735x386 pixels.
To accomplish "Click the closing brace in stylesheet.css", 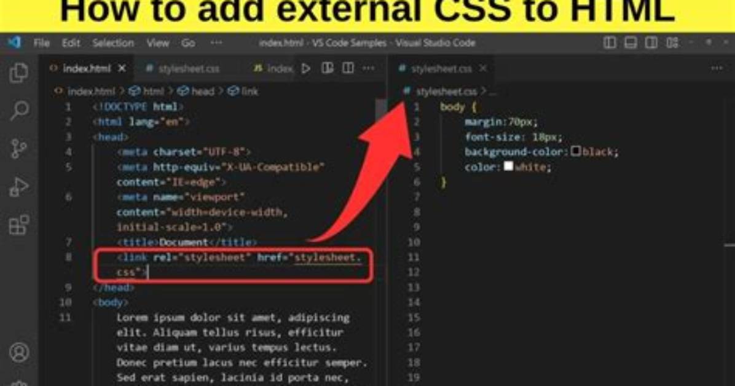I will pyautogui.click(x=444, y=183).
